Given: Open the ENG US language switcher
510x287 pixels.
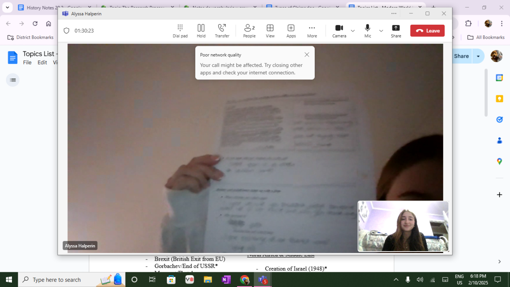Looking at the screenshot, I should pyautogui.click(x=459, y=279).
